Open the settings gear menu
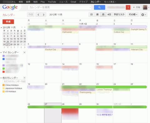 [x=143, y=15]
